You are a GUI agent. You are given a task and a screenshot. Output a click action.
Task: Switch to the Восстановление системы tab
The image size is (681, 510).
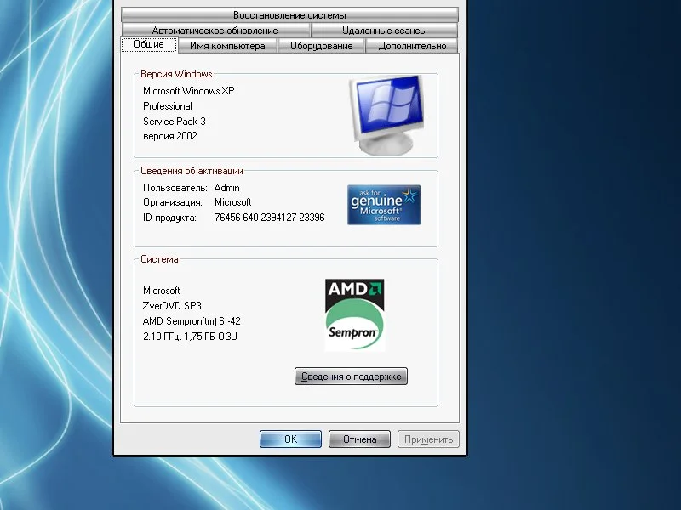[x=289, y=15]
